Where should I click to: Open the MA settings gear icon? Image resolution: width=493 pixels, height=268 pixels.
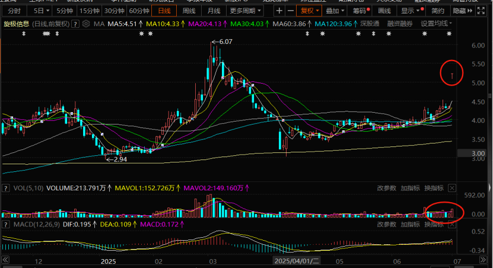[86, 24]
